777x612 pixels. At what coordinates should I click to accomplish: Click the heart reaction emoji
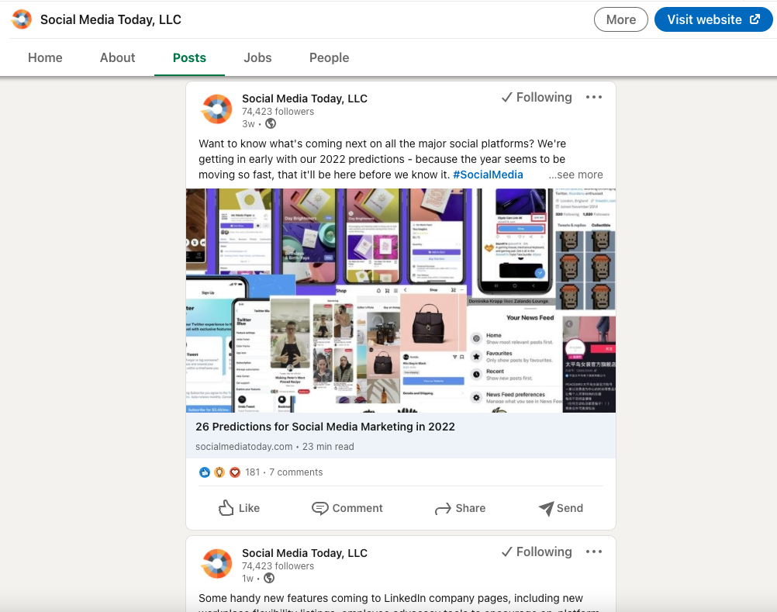click(x=234, y=472)
